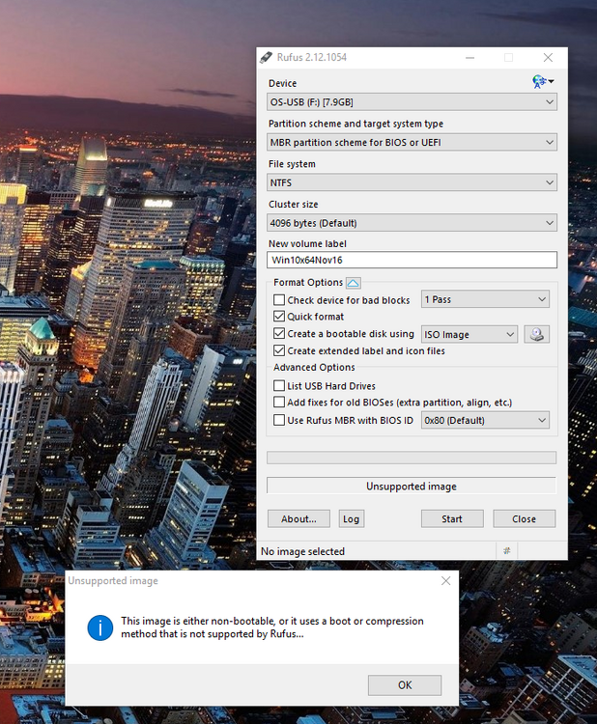
Task: Click the Unsupported image status box
Action: coord(412,487)
